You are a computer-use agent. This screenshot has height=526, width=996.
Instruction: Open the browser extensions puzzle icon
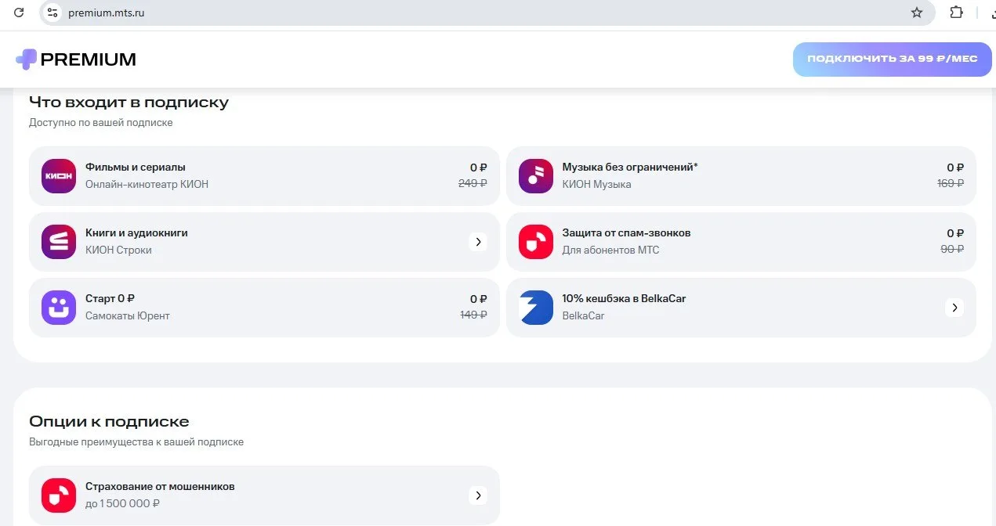956,13
